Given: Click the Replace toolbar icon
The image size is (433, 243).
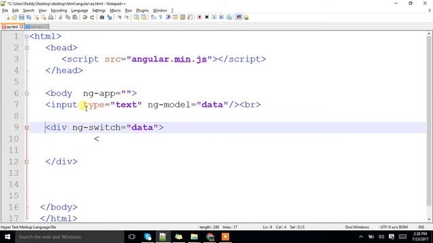Looking at the screenshot, I should tap(110, 18).
